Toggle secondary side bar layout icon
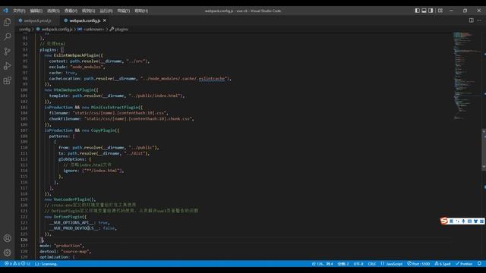Screen dimensions: 486x273 tap(431, 11)
